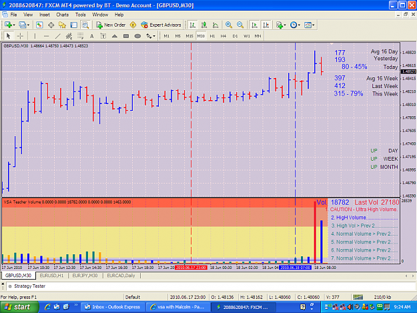Switch to the EURUSD,H1 chart tab
Viewport: 417px width, 313px height.
[51, 276]
